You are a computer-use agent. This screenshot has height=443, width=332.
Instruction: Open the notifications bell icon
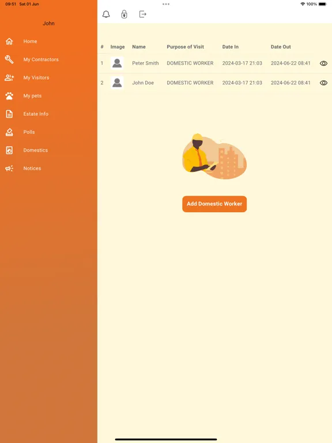(106, 14)
